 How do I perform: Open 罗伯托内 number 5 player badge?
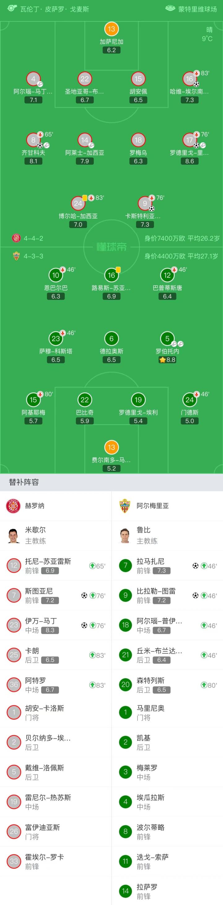click(167, 339)
